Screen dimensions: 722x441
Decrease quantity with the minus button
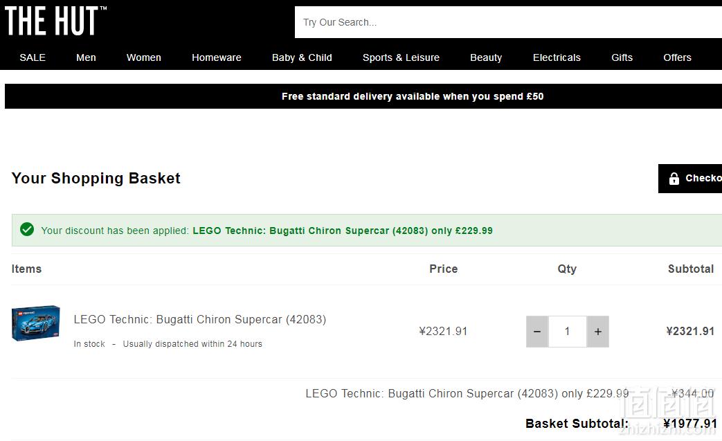point(537,332)
